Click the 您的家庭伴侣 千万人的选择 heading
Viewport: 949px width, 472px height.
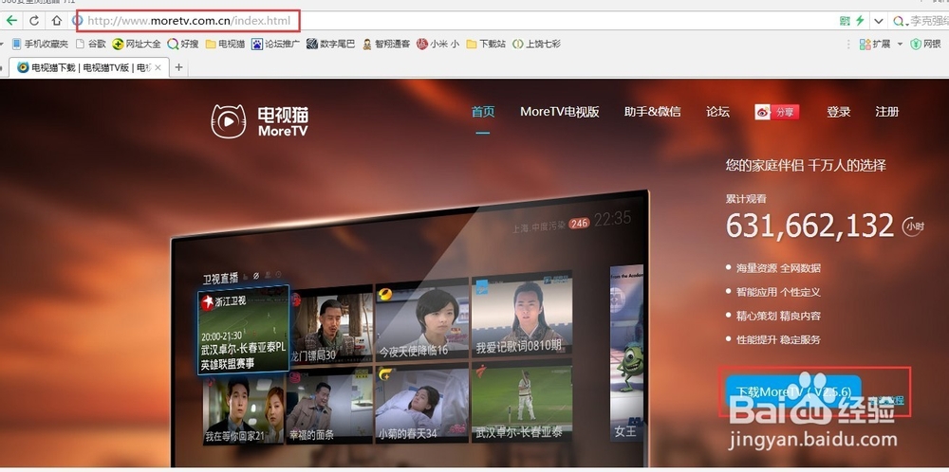coord(806,165)
